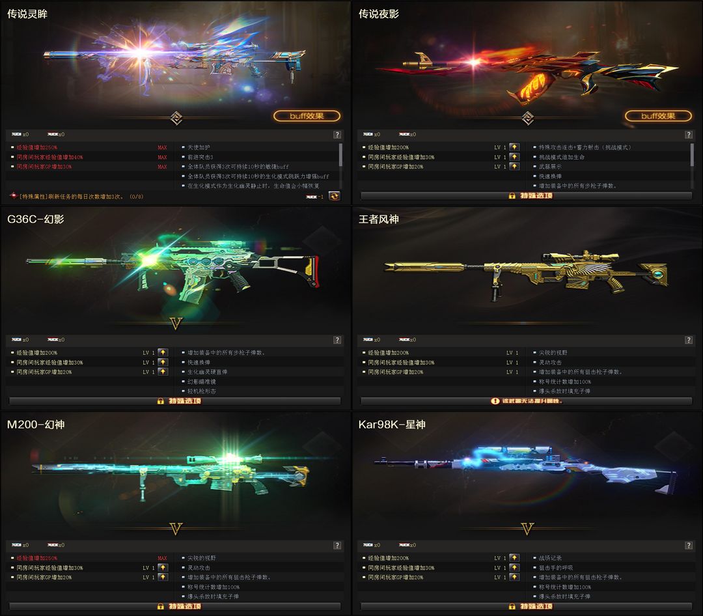Upgrade 经验值增加200% arrow for 传说夜影
This screenshot has height=616, width=703.
pyautogui.click(x=514, y=147)
